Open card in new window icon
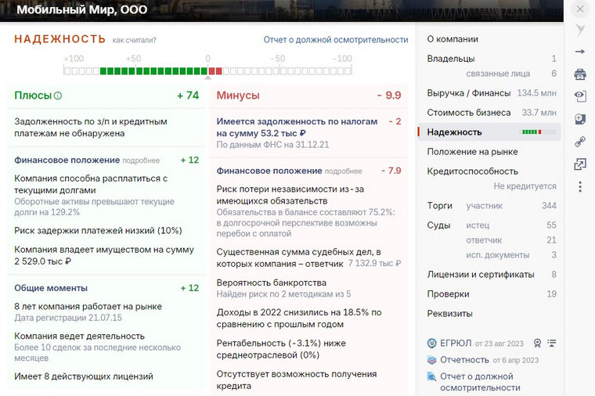The image size is (595, 396). (580, 164)
